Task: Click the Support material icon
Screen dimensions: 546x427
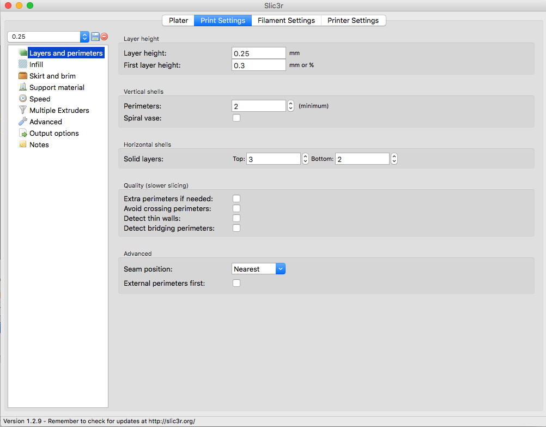Action: (23, 87)
